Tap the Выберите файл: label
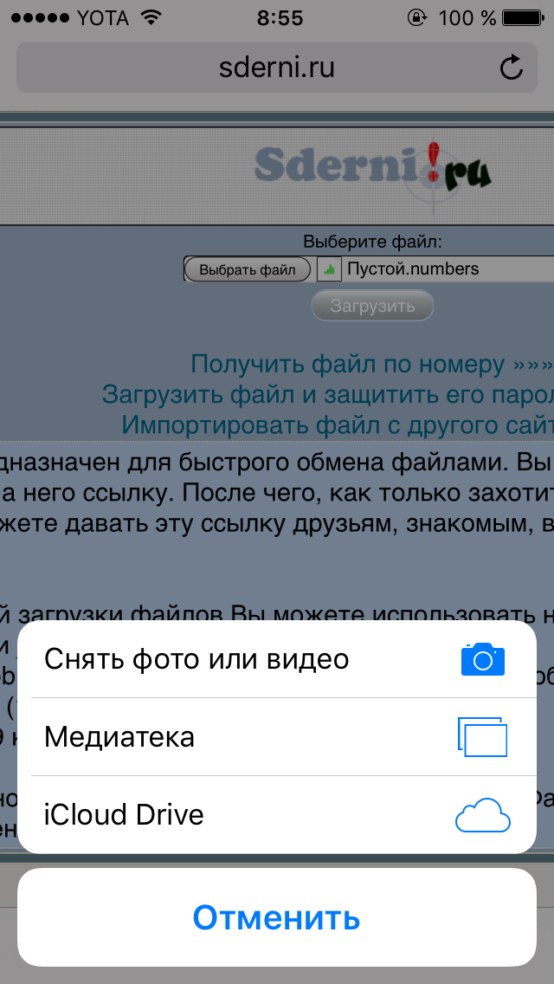The height and width of the screenshot is (984, 554). coord(373,242)
